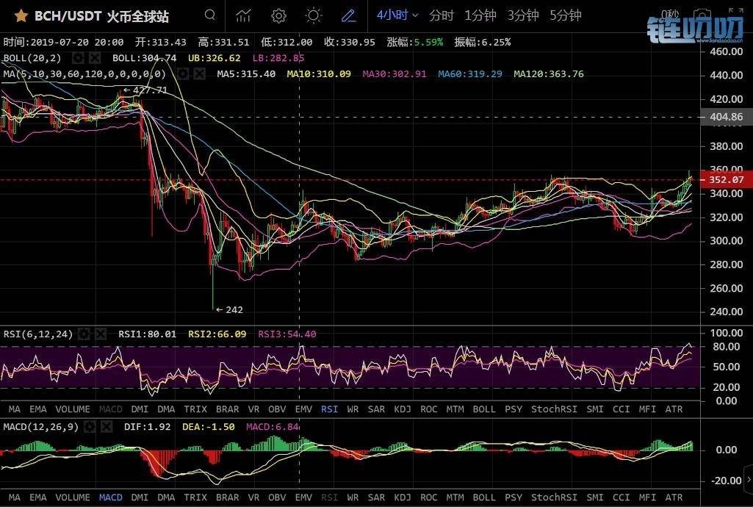Image resolution: width=753 pixels, height=507 pixels.
Task: Select EMV in the RSI panel's indicator tabs
Action: pos(303,409)
